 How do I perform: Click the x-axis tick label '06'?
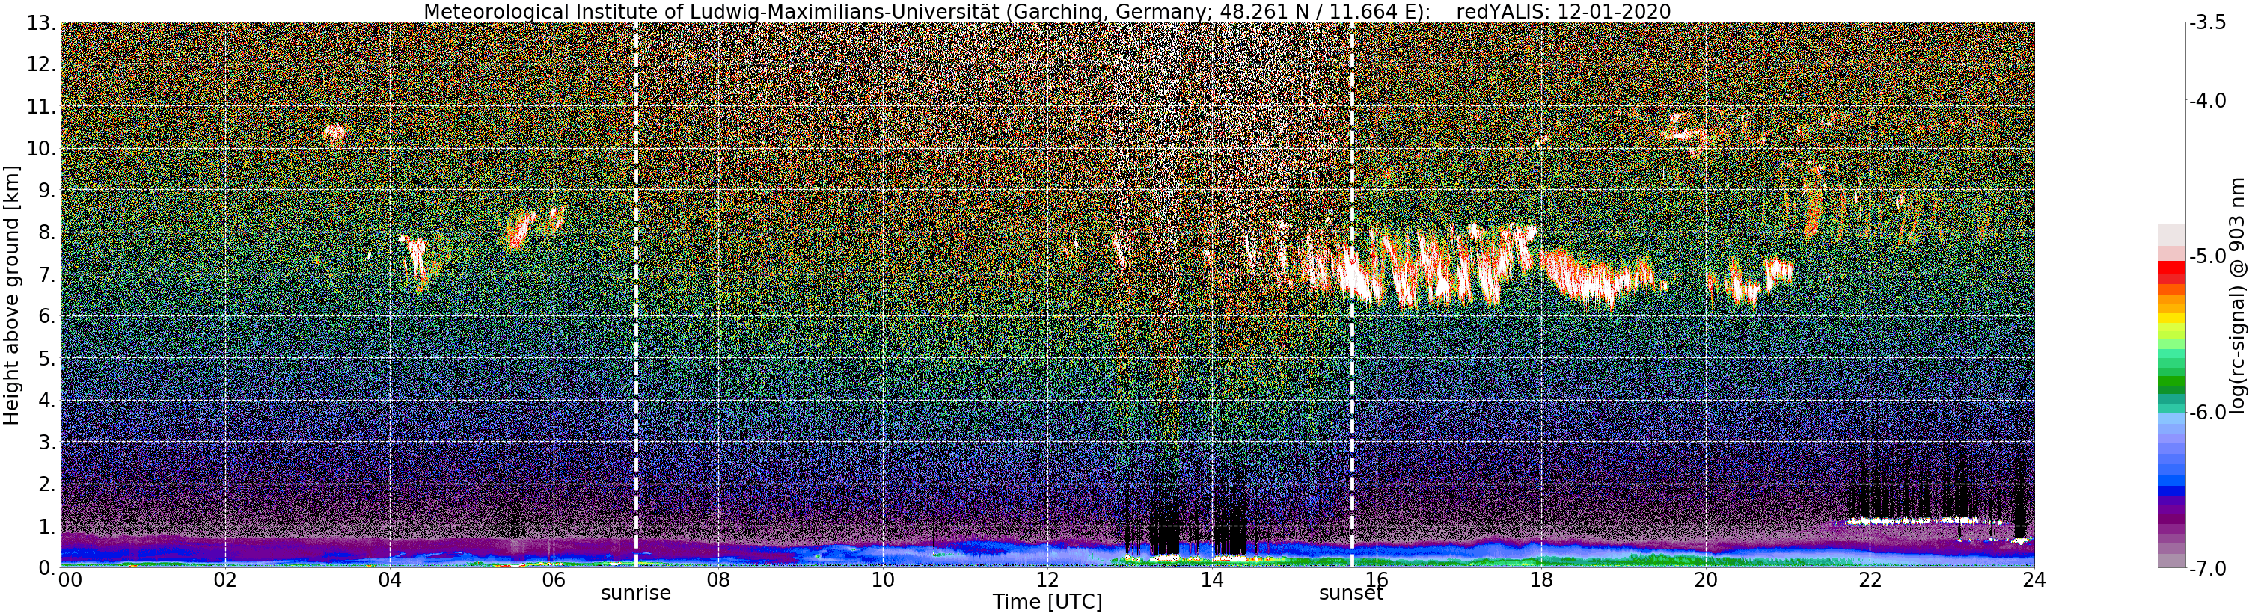(x=554, y=580)
